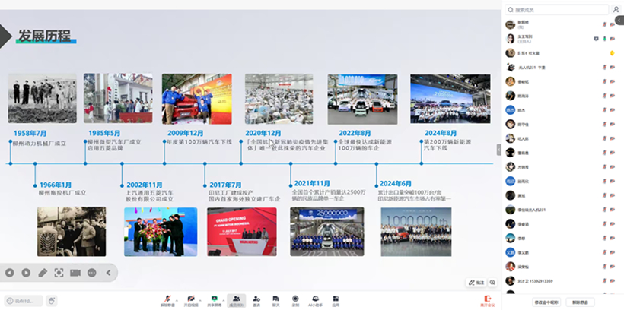Image resolution: width=624 pixels, height=310 pixels.
Task: Click the yellow hand icon in third member row
Action: pyautogui.click(x=612, y=53)
